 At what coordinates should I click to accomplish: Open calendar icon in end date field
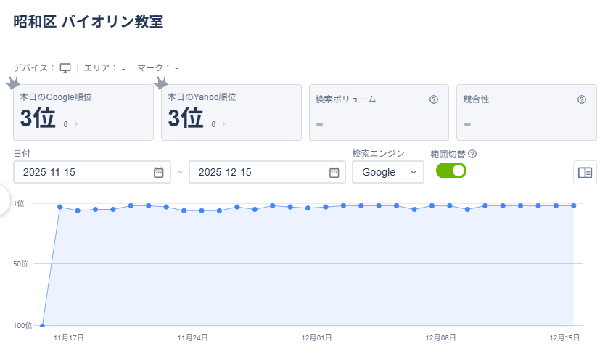pos(334,172)
